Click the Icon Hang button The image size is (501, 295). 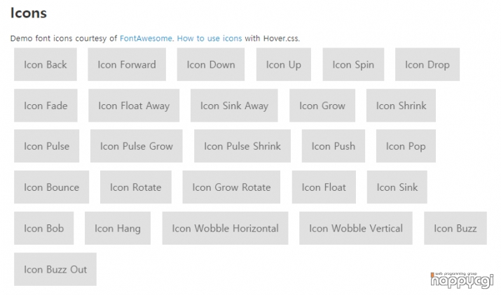click(118, 229)
